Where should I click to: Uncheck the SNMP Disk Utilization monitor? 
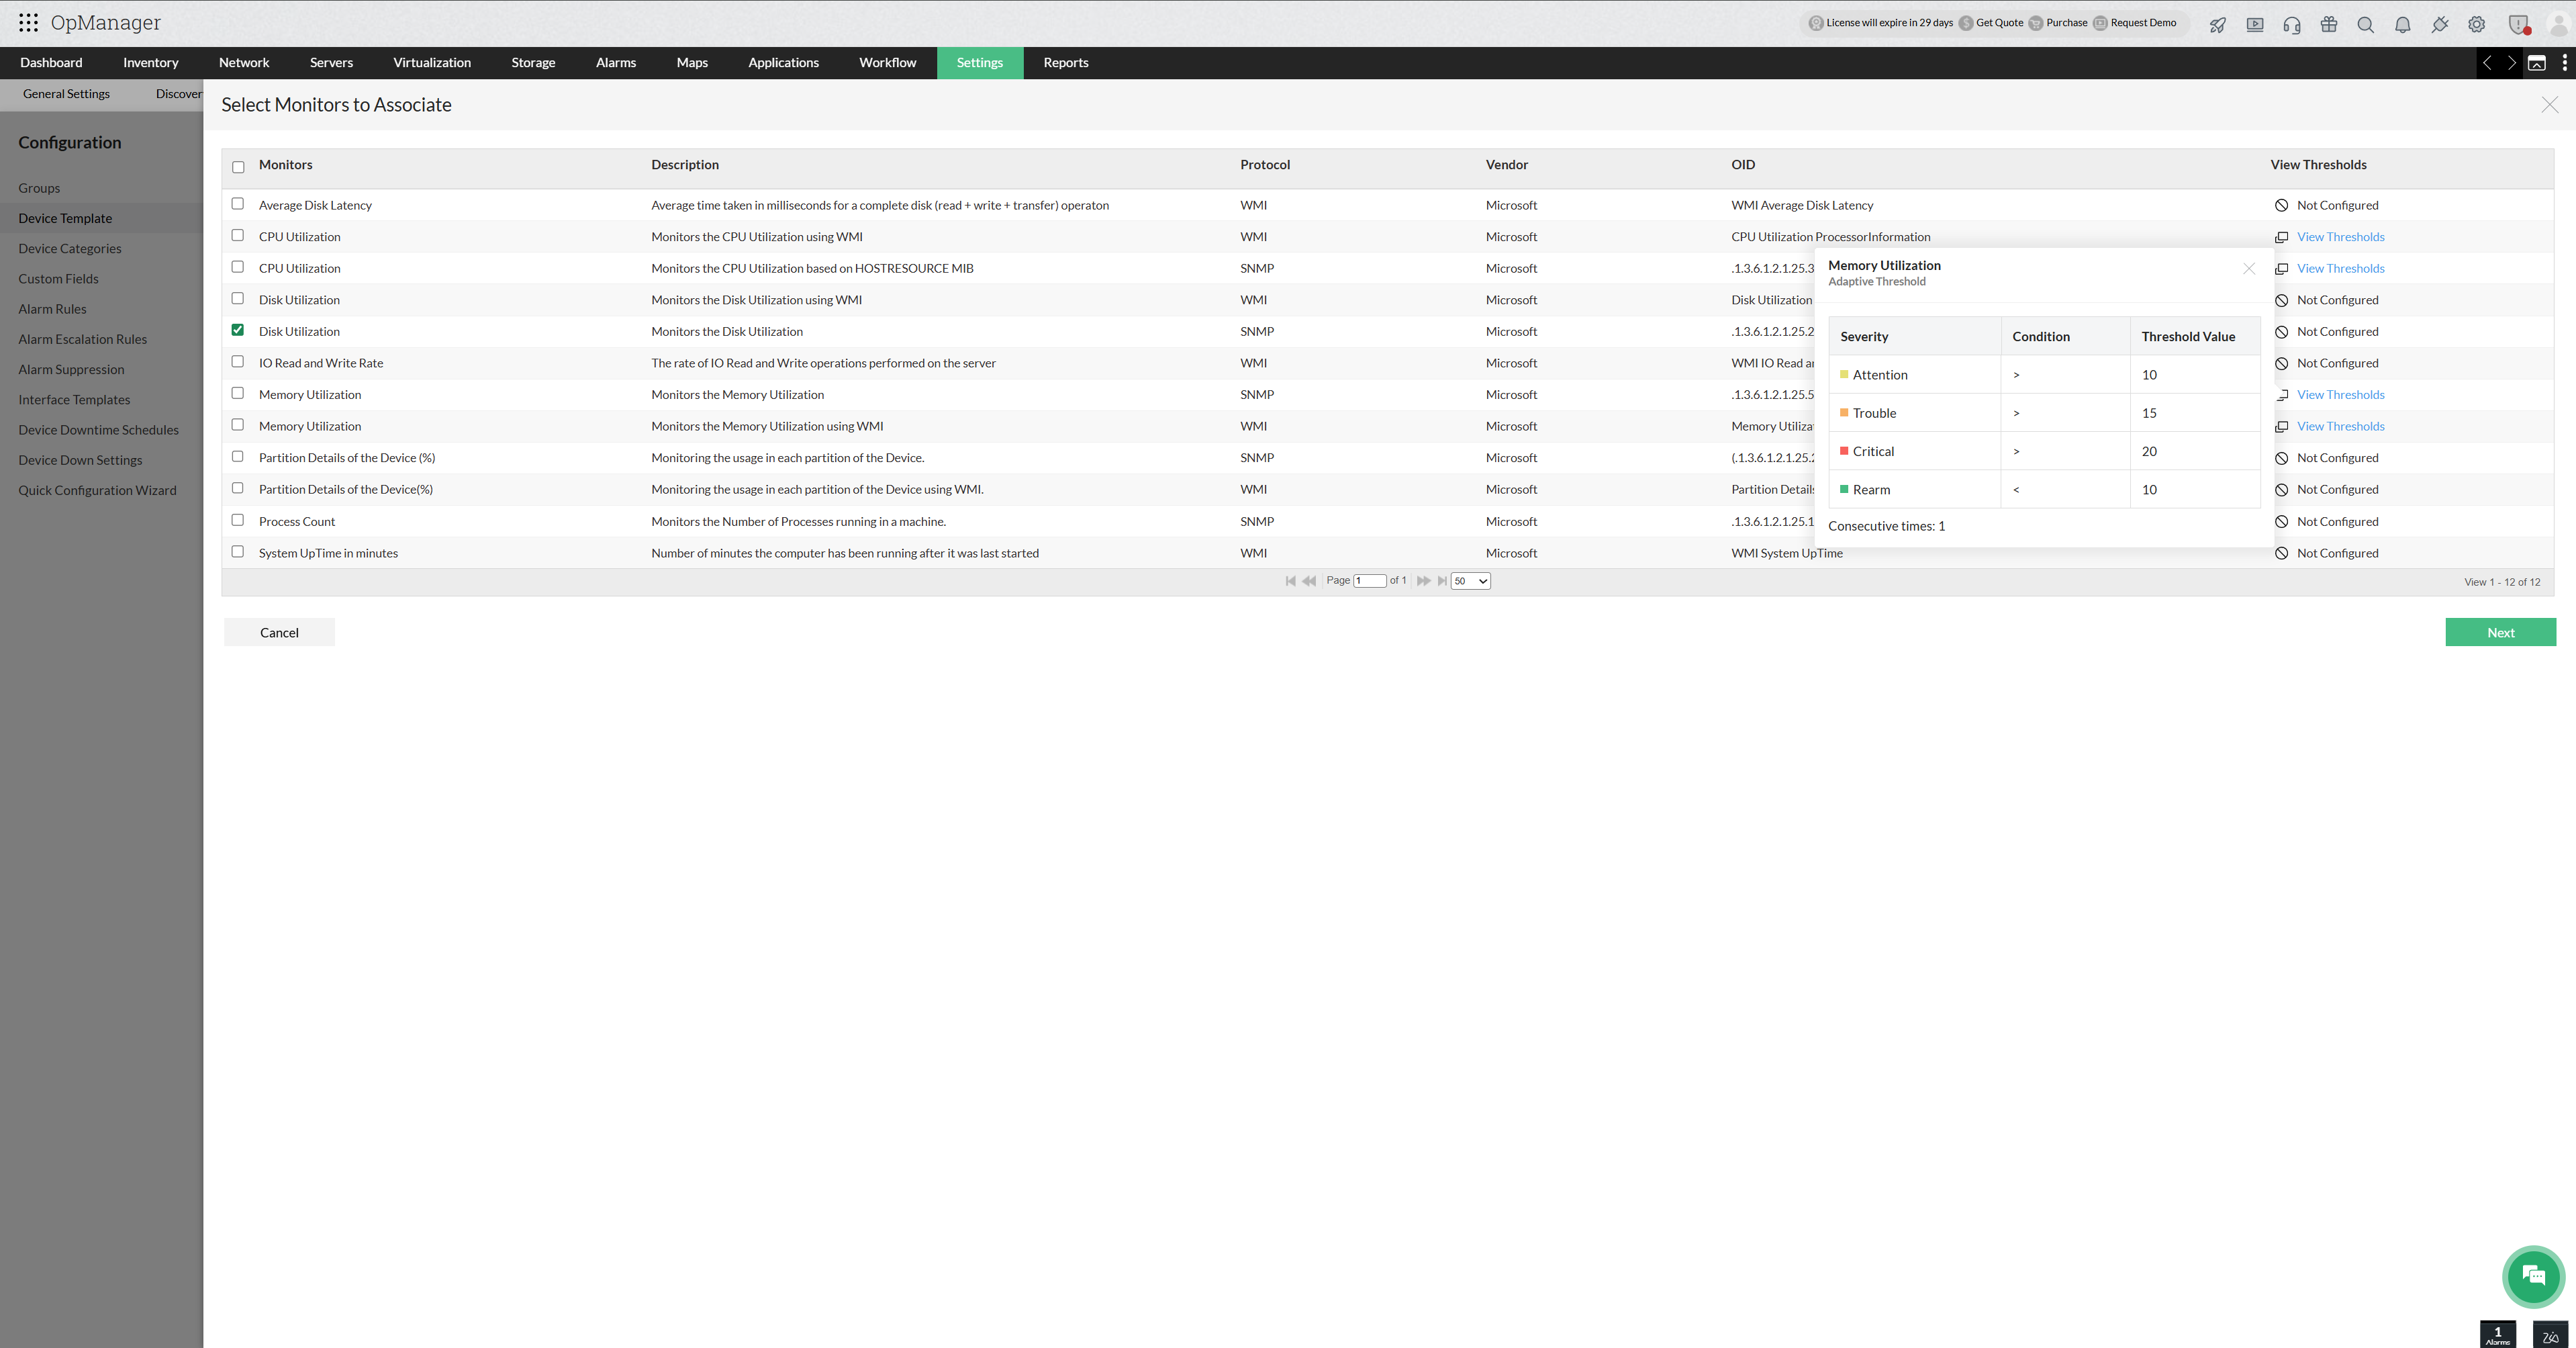tap(237, 329)
